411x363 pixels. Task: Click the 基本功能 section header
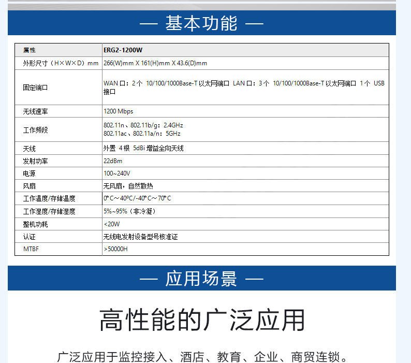coord(201,23)
